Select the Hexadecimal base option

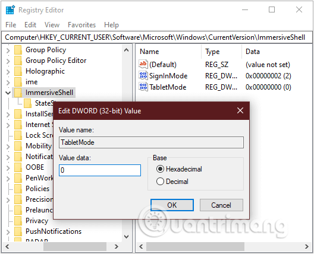160,169
